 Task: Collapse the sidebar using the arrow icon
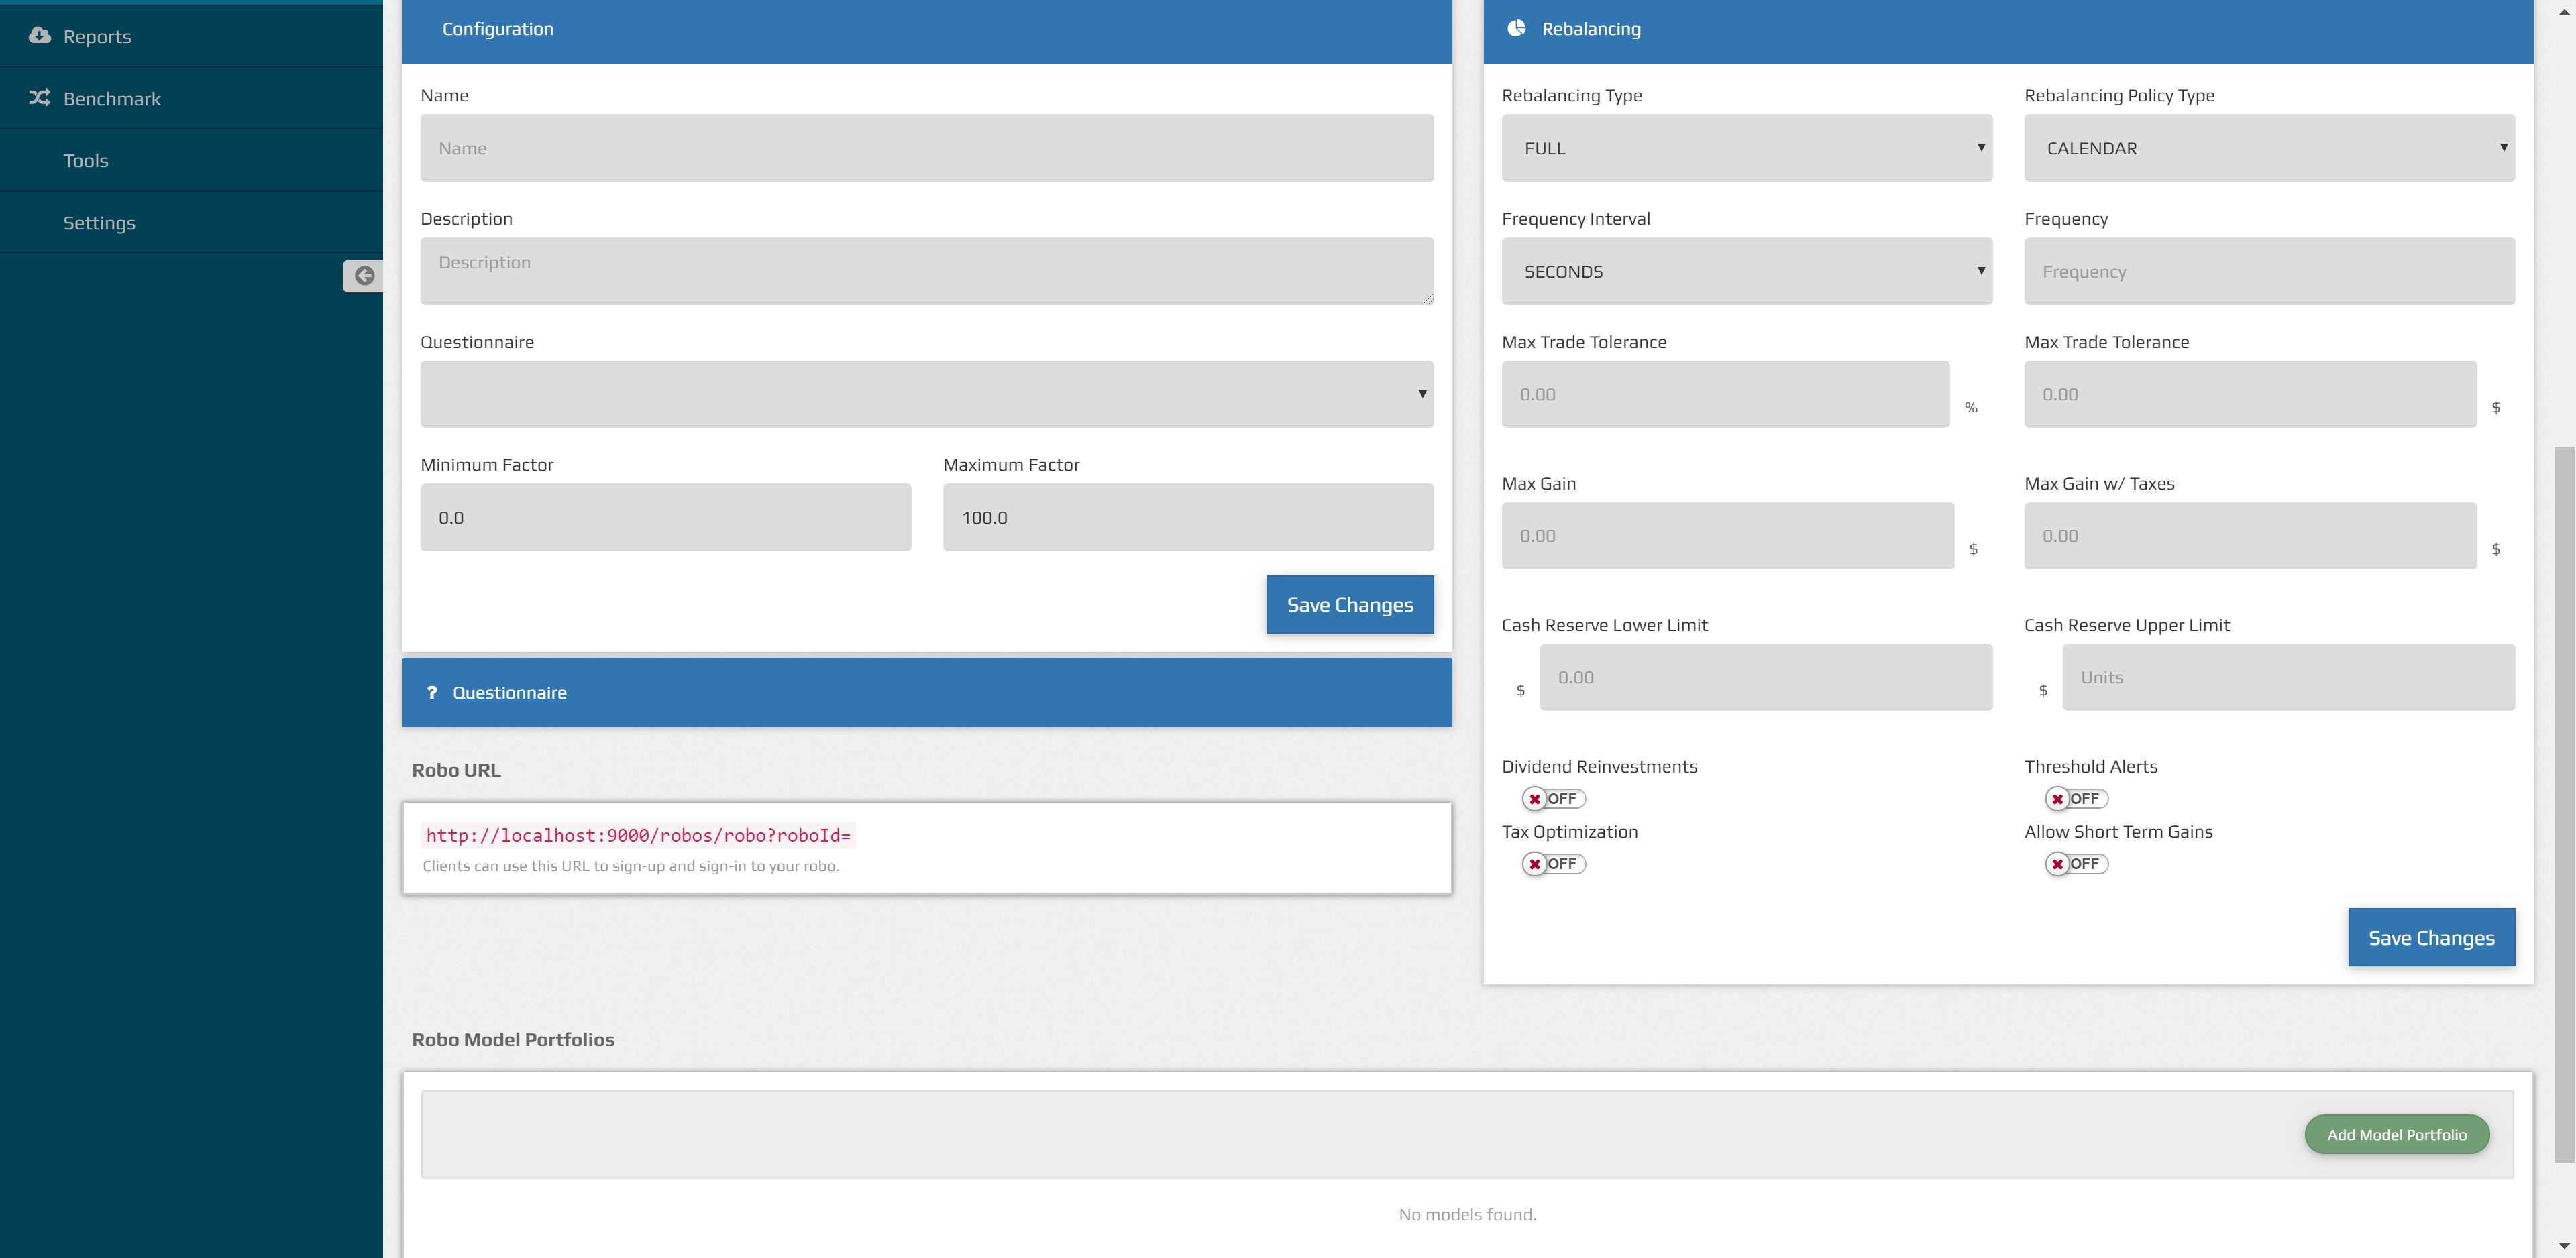coord(364,276)
